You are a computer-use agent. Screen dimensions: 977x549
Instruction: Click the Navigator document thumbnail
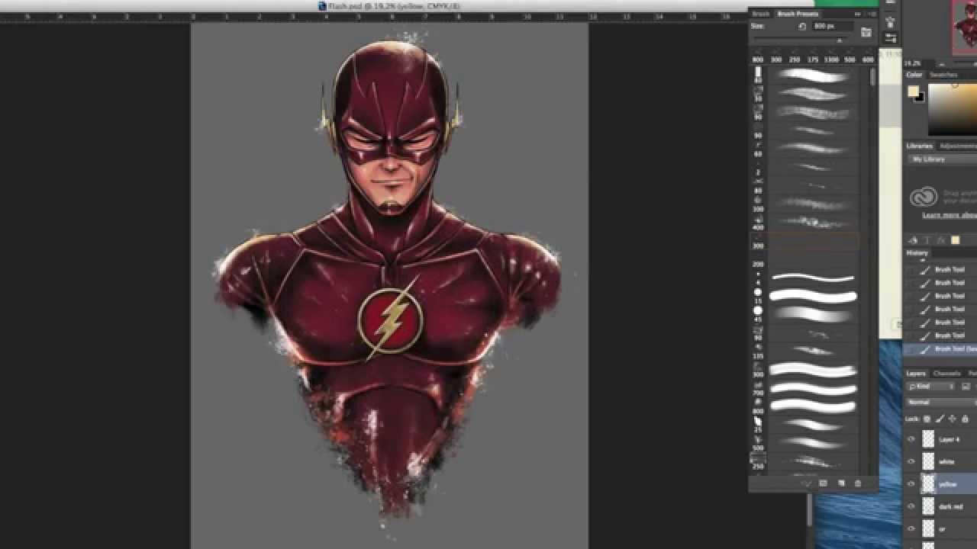click(963, 27)
